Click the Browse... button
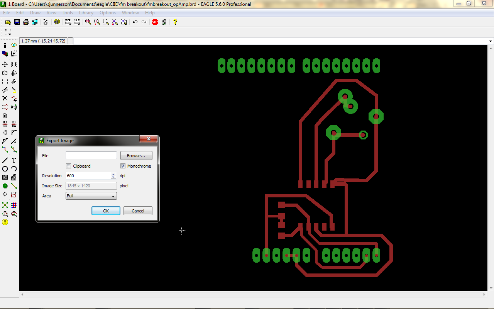Screen dimensions: 494x309 136,156
